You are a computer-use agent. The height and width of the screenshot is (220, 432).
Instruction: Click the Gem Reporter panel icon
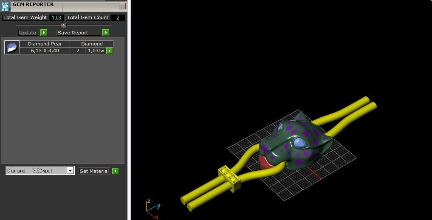[x=6, y=6]
